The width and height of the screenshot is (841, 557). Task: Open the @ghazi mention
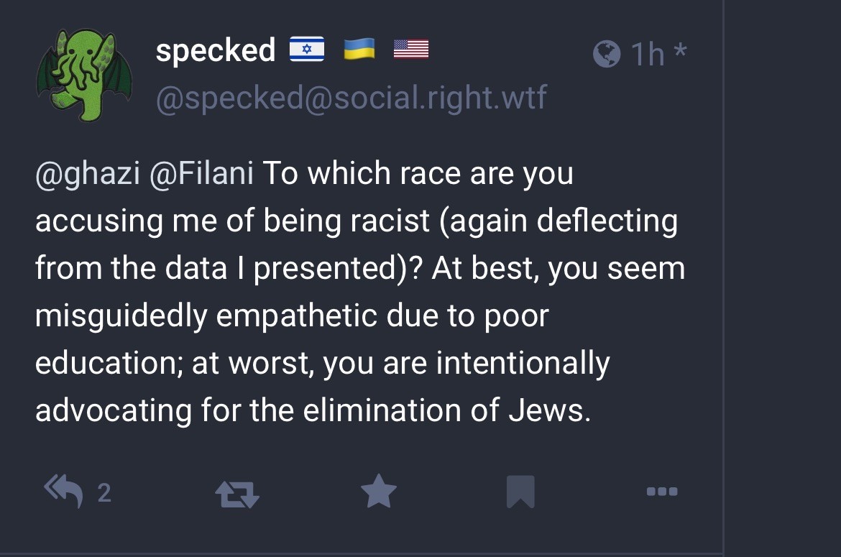tap(87, 174)
